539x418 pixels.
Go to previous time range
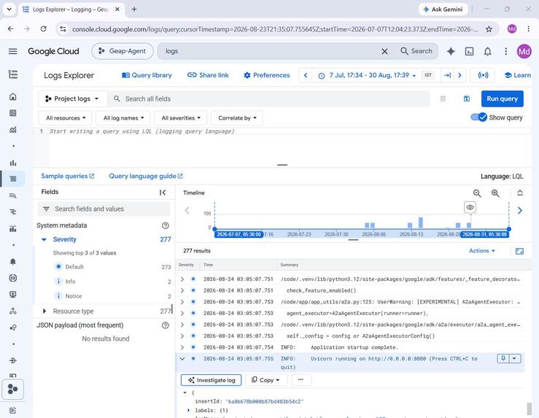[x=306, y=75]
